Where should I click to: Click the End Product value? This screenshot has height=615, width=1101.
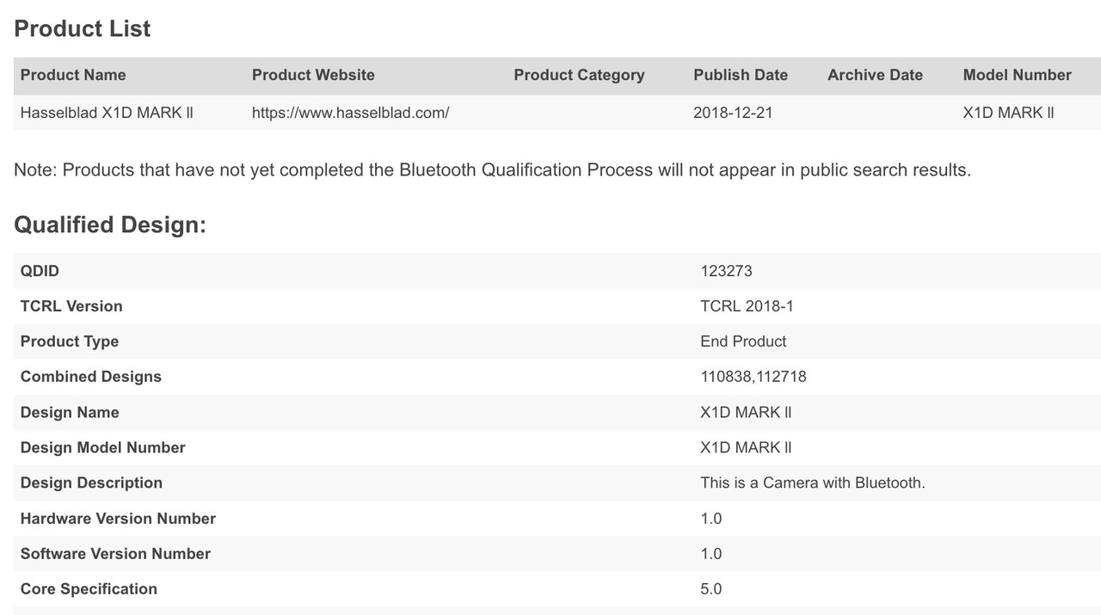[x=743, y=341]
